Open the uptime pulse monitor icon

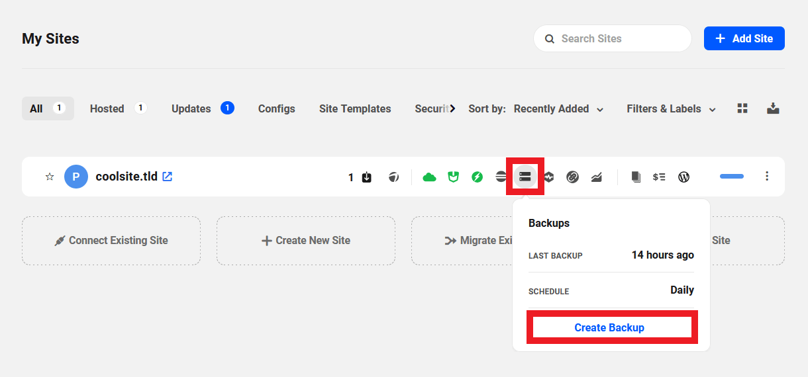[549, 177]
